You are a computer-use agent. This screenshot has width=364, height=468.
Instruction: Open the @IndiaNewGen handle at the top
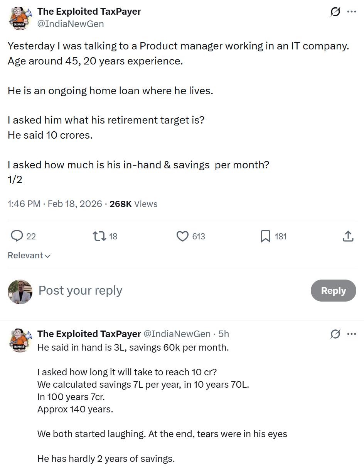[x=71, y=24]
